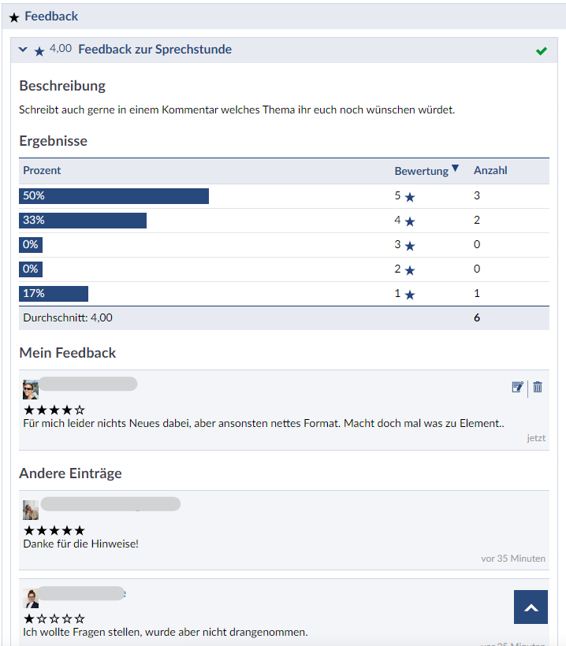Viewport: 566px width, 646px height.
Task: Click the four-star rating in my feedback
Action: 54,410
